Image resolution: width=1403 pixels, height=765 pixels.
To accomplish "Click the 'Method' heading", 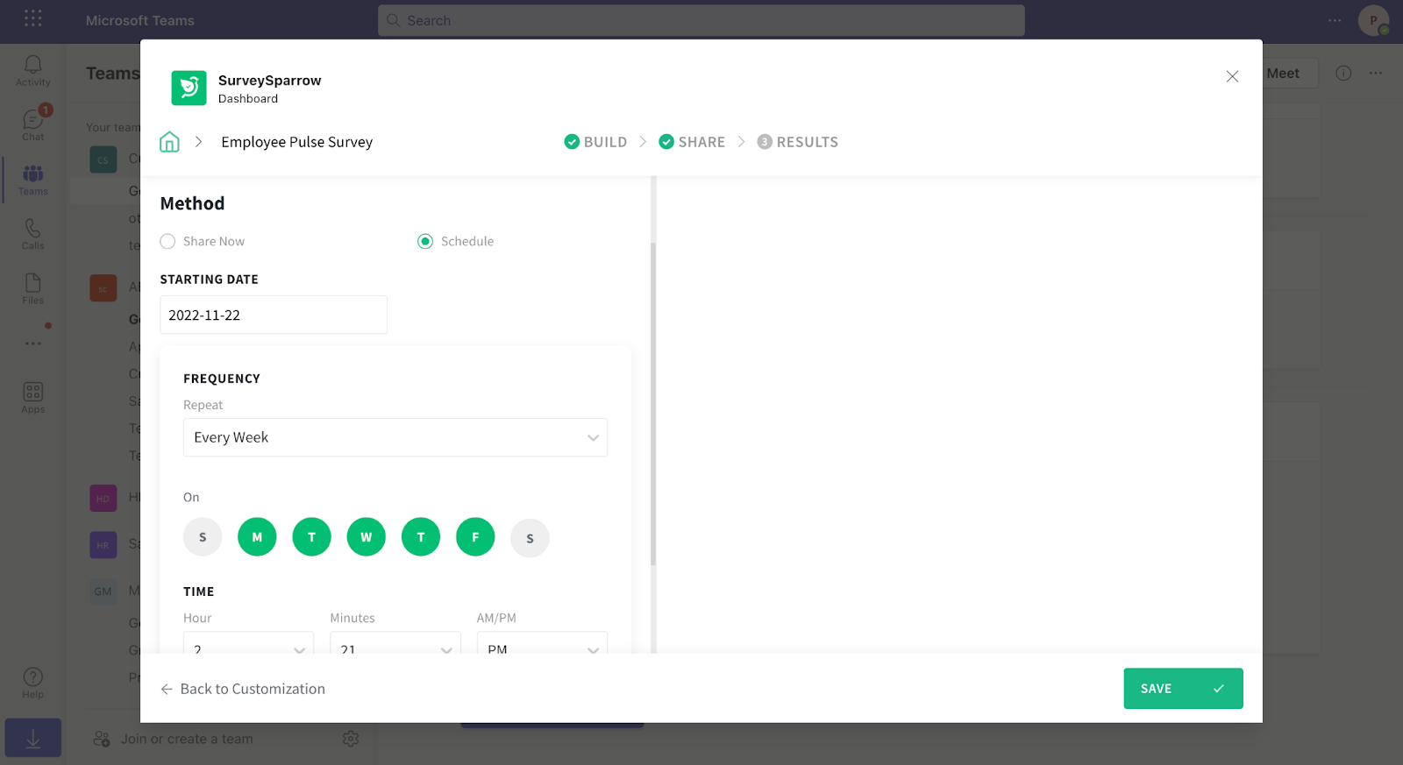I will coord(192,203).
